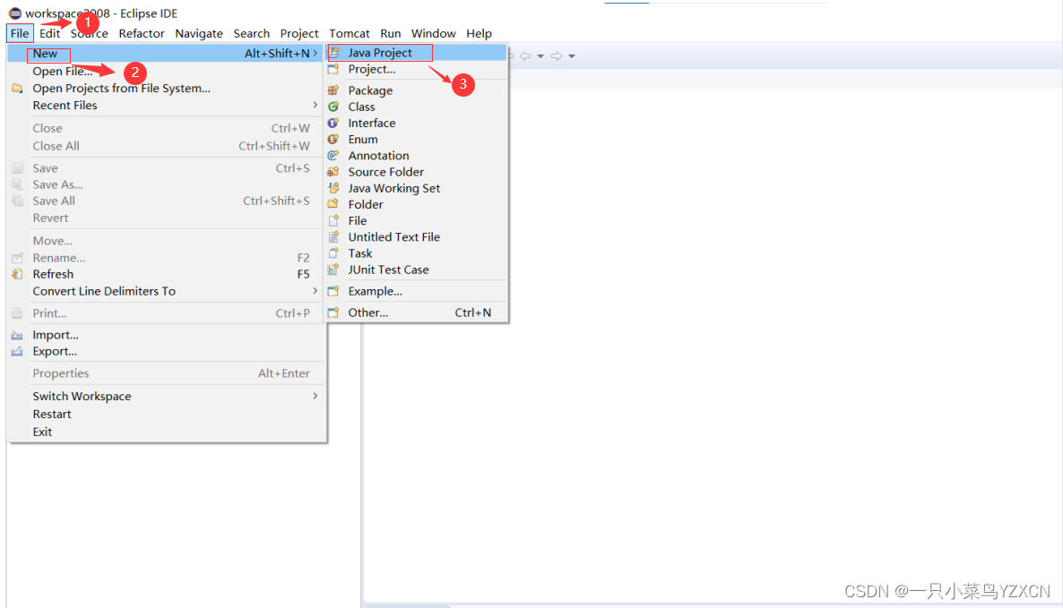Click the File icon in New submenu
1063x608 pixels.
[333, 220]
